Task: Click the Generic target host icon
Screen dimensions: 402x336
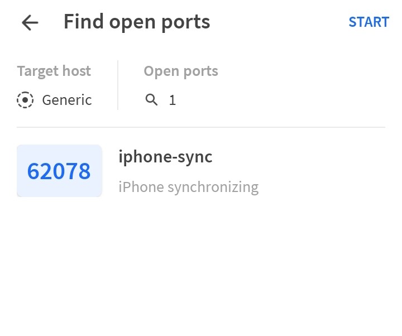Action: pos(25,100)
